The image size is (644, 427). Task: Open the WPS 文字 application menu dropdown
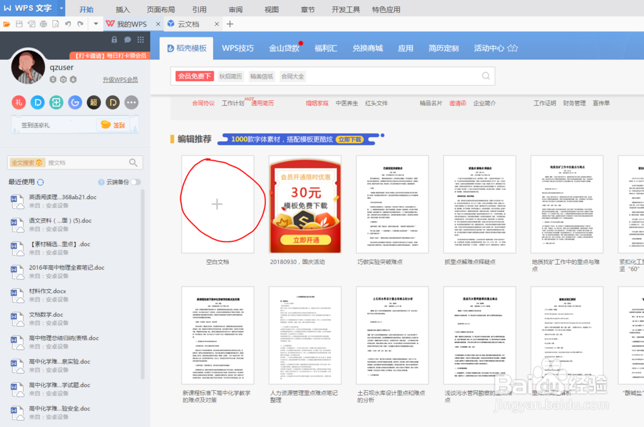(61, 8)
